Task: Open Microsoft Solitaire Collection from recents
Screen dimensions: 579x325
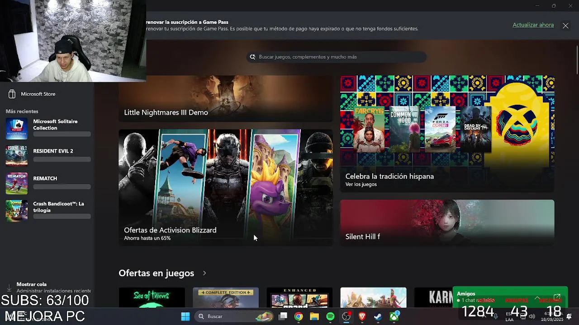Action: 47,129
